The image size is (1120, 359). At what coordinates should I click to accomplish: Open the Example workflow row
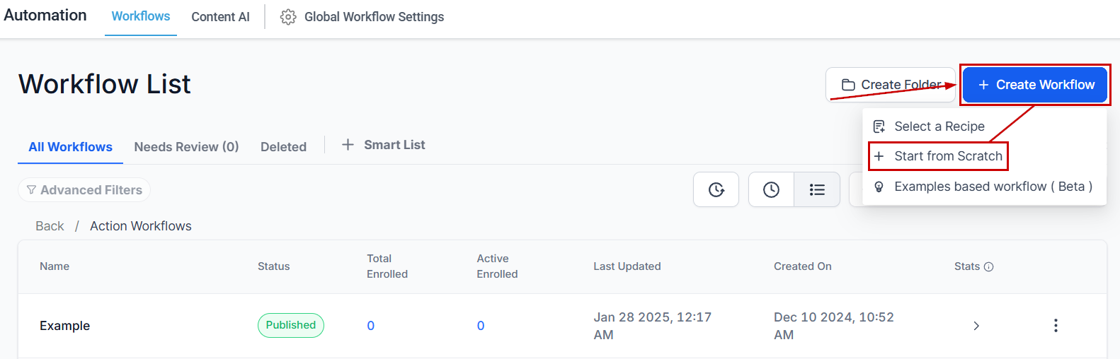click(562, 326)
